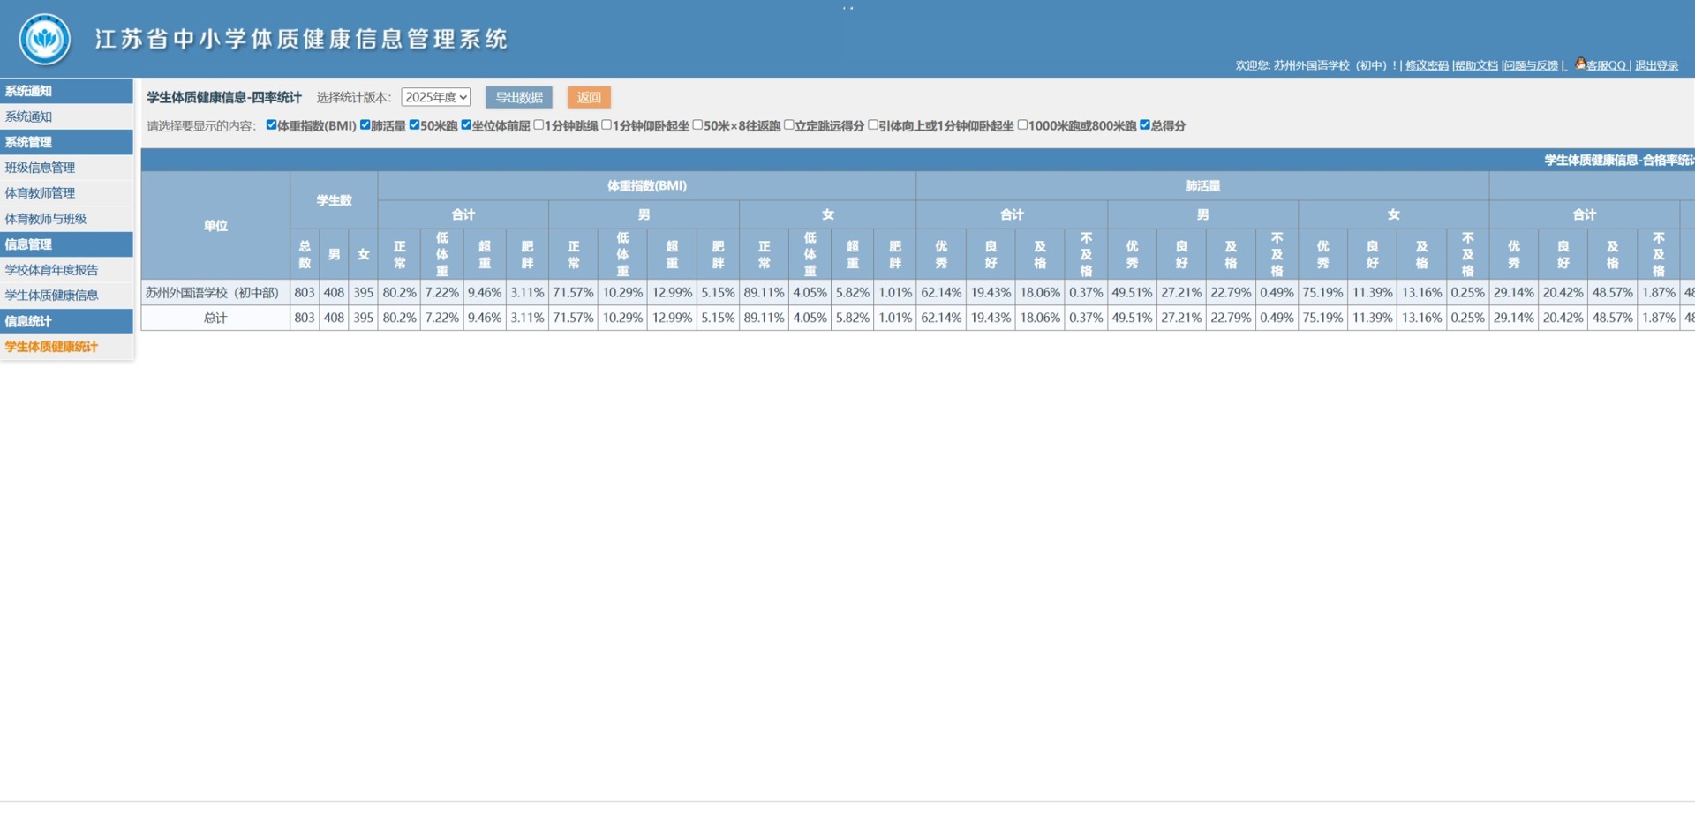Click the 导出数据 button
The height and width of the screenshot is (825, 1695).
(519, 97)
